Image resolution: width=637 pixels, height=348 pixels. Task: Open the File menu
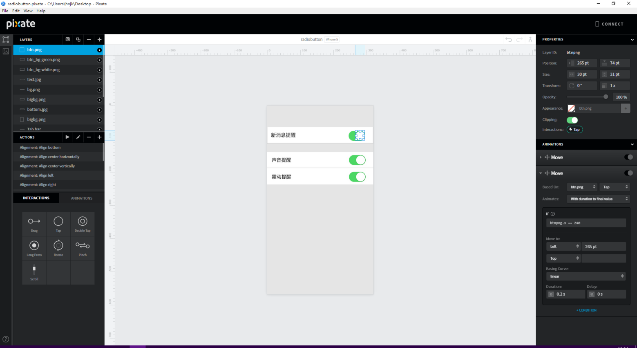pyautogui.click(x=5, y=11)
